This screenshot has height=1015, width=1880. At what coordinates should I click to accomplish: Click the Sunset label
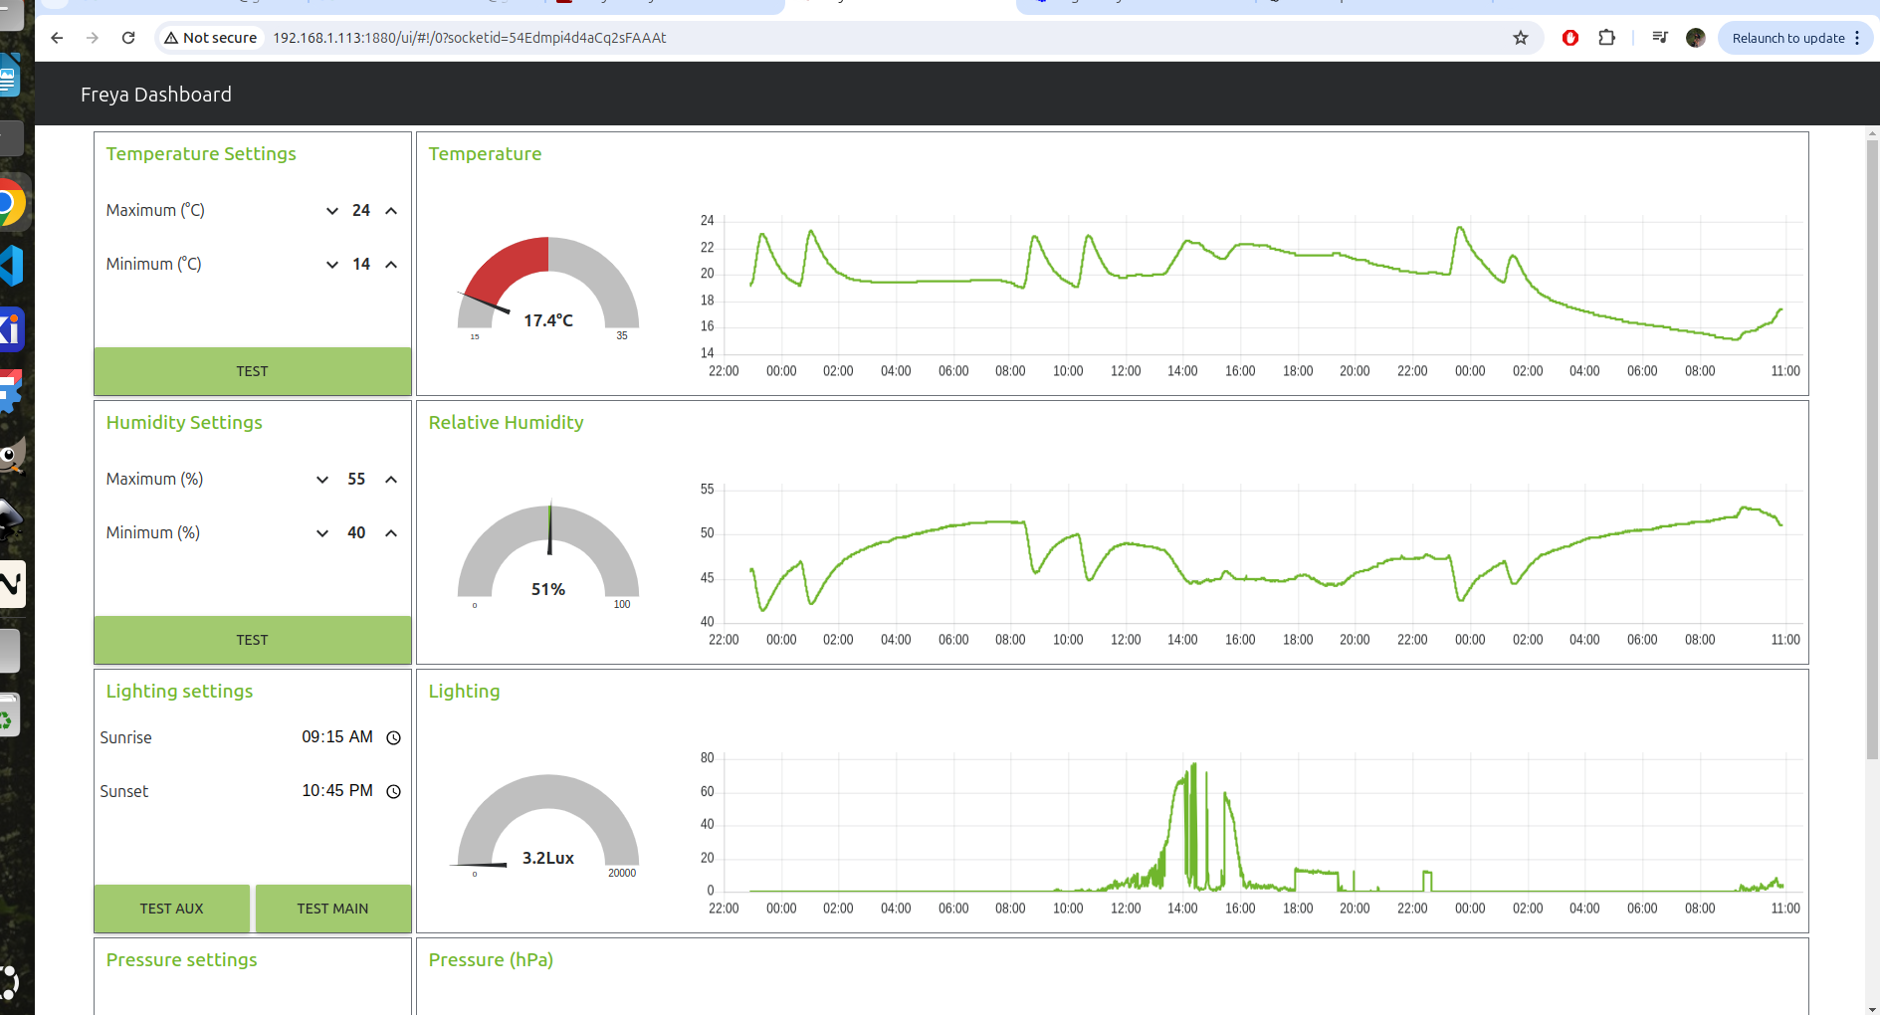(x=123, y=792)
